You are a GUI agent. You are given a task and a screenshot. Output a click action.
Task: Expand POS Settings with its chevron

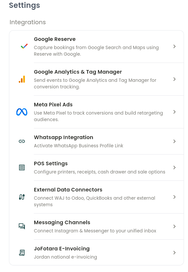point(175,168)
